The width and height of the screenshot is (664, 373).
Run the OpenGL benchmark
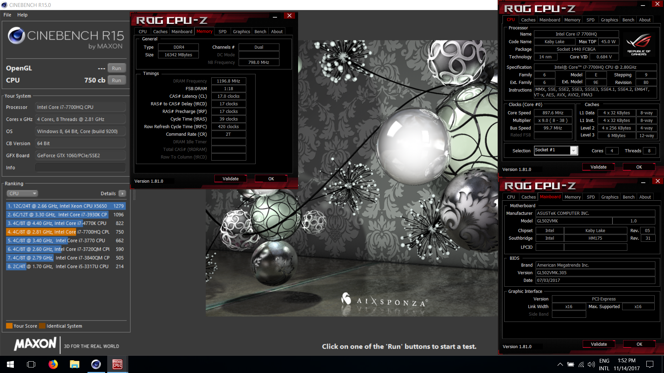(x=117, y=68)
